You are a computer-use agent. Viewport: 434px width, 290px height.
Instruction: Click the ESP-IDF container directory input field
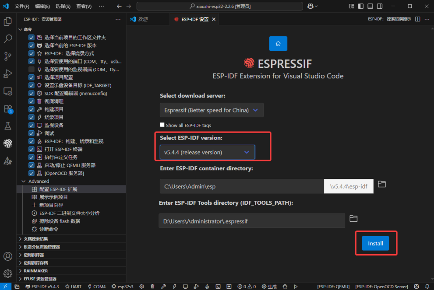pyautogui.click(x=242, y=186)
